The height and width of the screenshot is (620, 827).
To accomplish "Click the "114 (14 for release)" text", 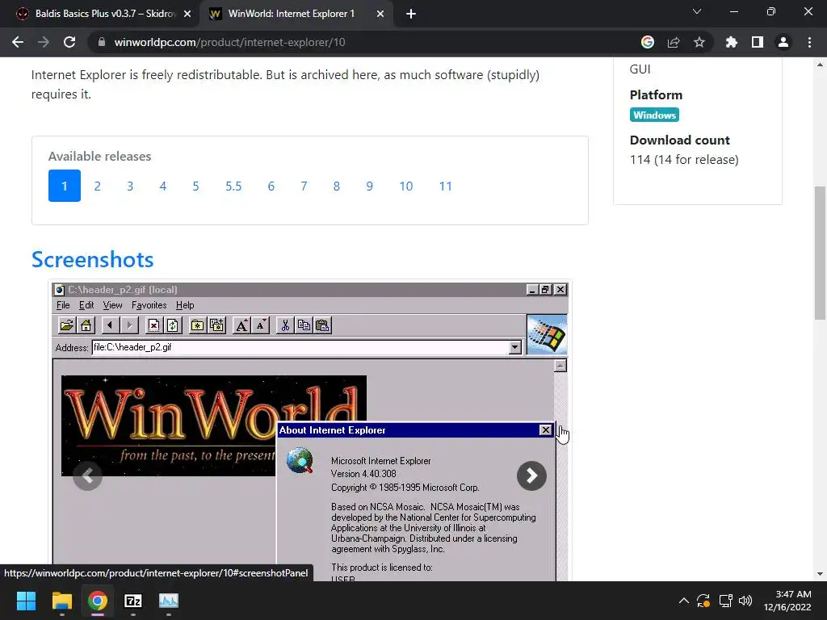I will (684, 160).
